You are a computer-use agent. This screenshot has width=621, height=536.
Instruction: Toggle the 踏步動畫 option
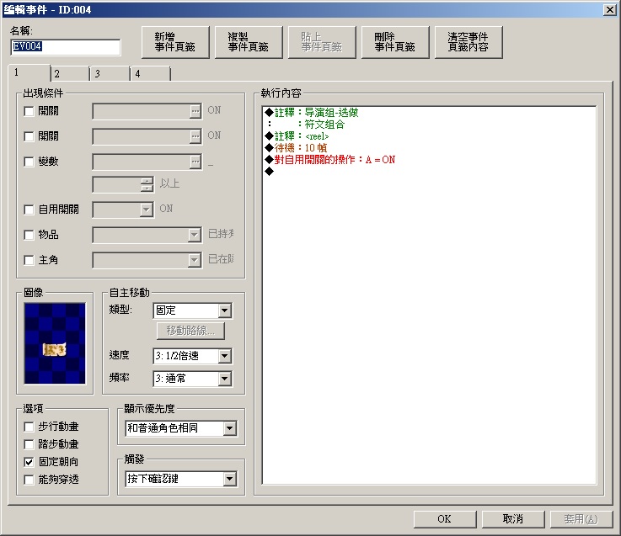pos(29,444)
